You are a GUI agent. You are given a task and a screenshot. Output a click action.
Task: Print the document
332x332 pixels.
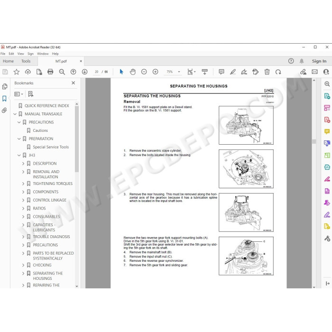(50, 72)
